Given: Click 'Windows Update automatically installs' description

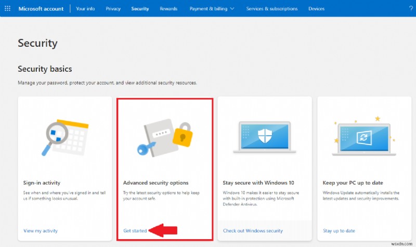Looking at the screenshot, I should click(x=361, y=196).
